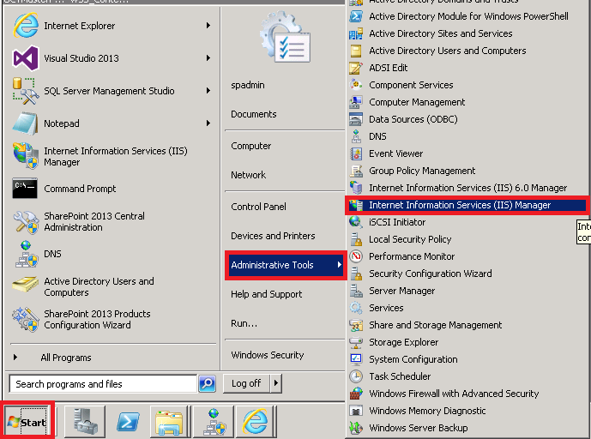
Task: Expand Internet Explorer jump list arrow
Action: pyautogui.click(x=208, y=25)
